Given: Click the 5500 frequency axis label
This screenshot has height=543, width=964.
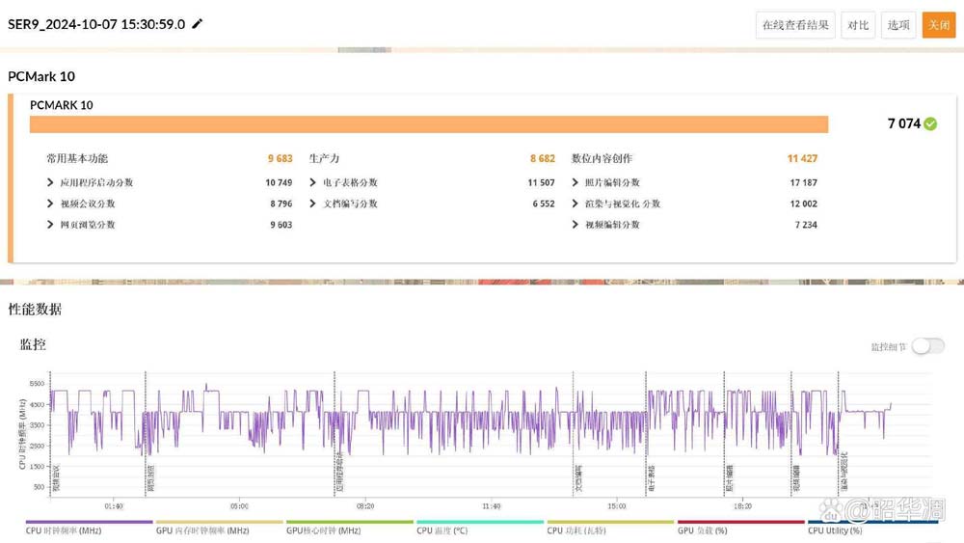Looking at the screenshot, I should [37, 383].
